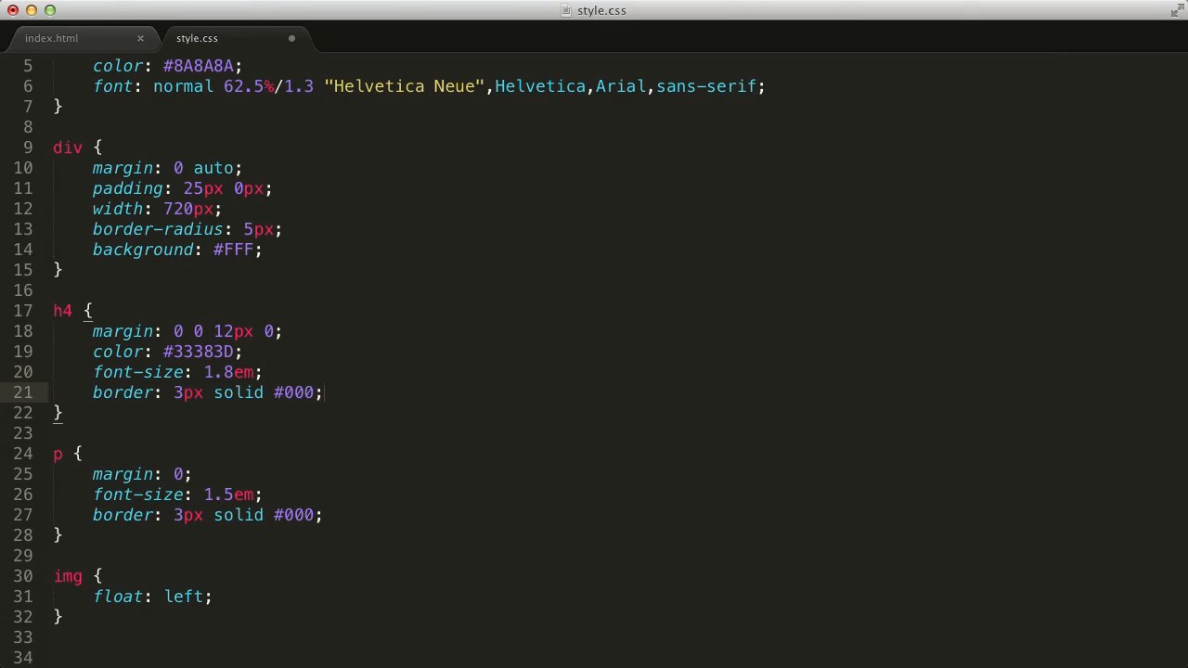Image resolution: width=1188 pixels, height=668 pixels.
Task: Select the style.css tab
Action: pos(197,38)
